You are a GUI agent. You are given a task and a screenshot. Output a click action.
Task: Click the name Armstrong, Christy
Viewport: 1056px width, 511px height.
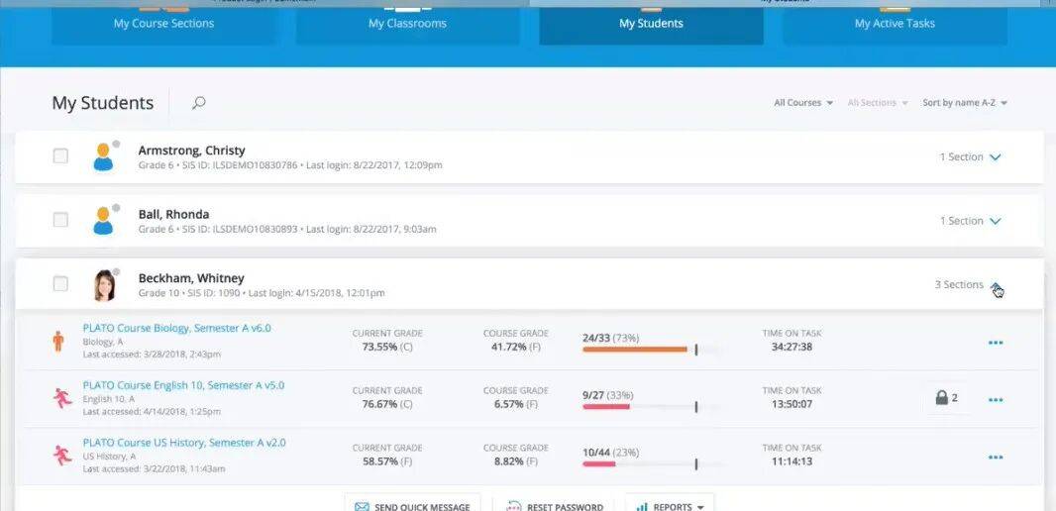[x=191, y=151]
